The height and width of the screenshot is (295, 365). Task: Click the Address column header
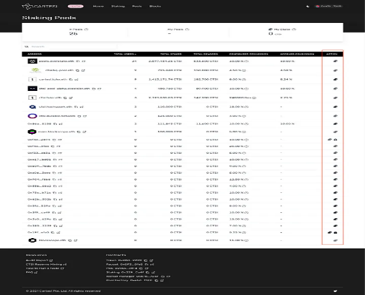[35, 54]
